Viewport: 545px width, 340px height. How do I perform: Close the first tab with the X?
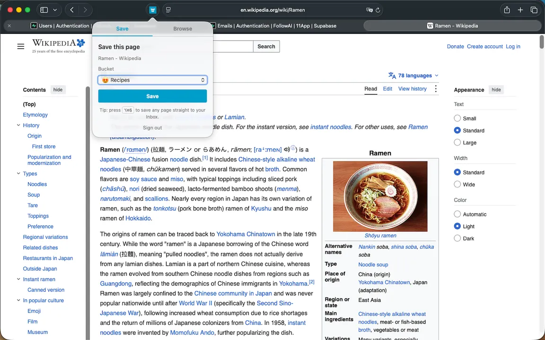coord(9,25)
